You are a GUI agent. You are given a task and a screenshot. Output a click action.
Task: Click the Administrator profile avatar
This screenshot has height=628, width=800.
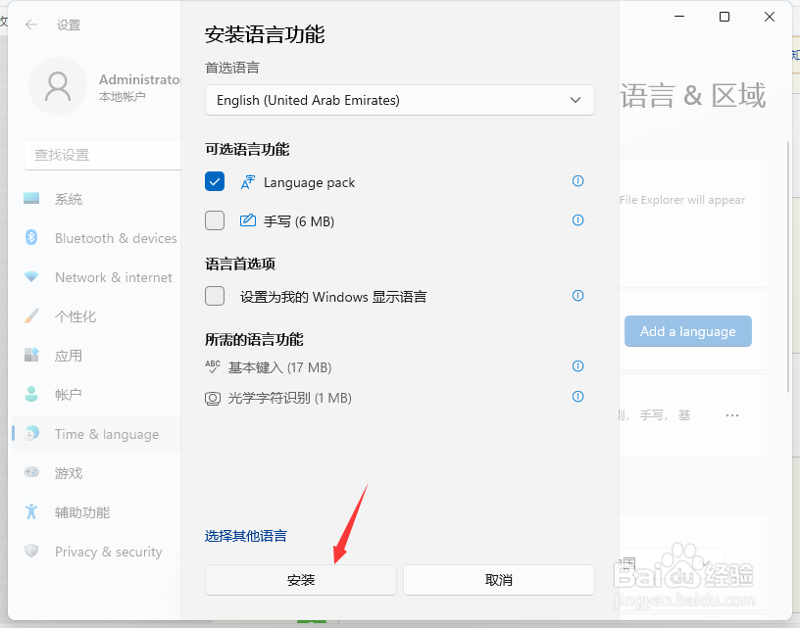58,86
